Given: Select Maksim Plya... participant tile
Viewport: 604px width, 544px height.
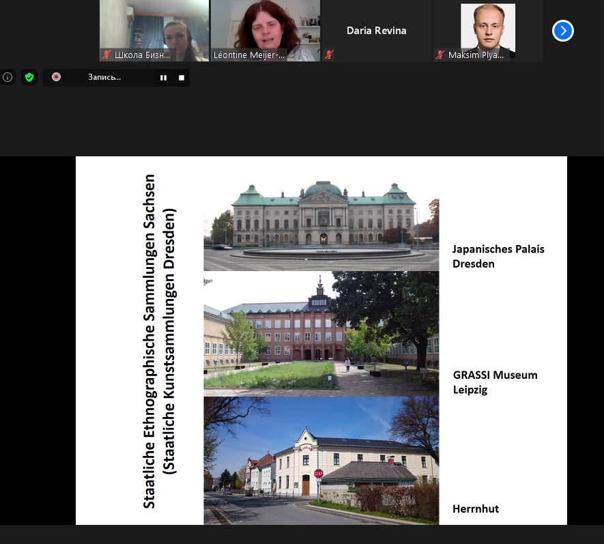Looking at the screenshot, I should (488, 27).
